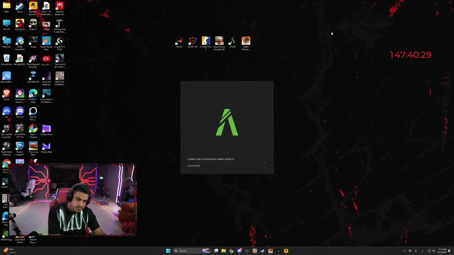Screen dimensions: 454x255
Task: Open the taskbar clock and calendar
Action: [442, 251]
